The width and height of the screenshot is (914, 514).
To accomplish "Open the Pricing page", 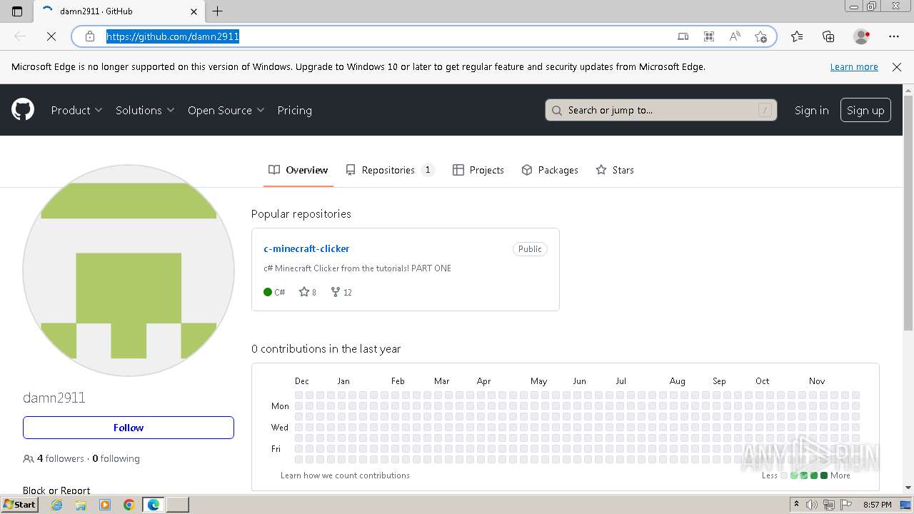I will click(x=294, y=110).
